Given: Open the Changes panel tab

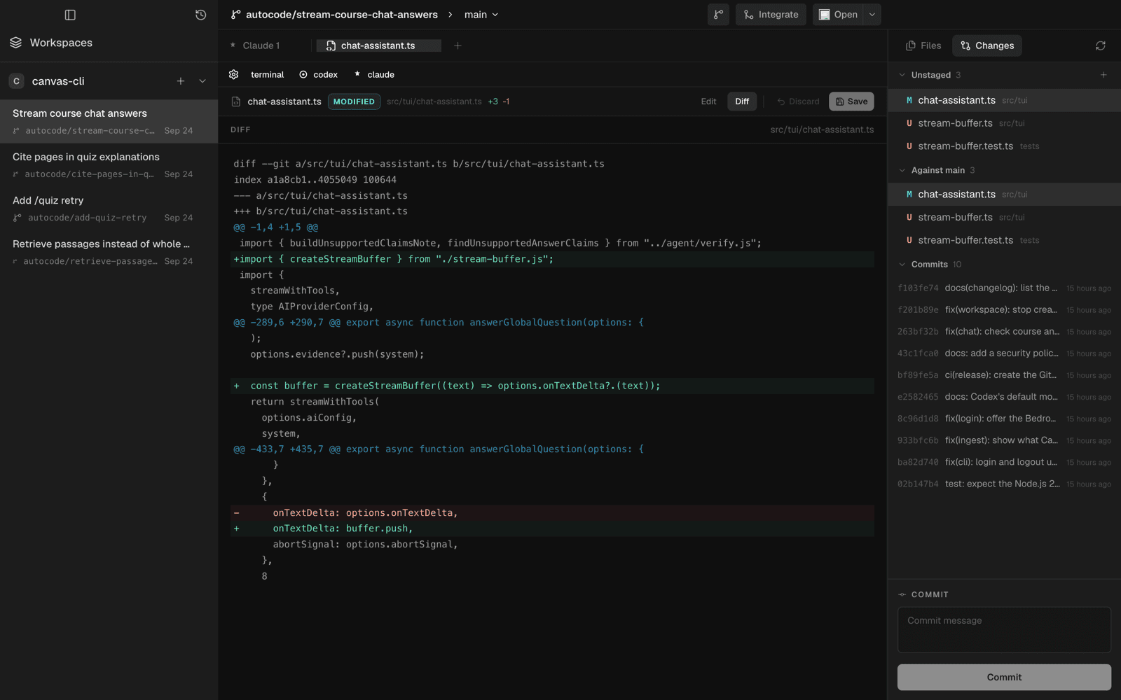Looking at the screenshot, I should (x=987, y=45).
